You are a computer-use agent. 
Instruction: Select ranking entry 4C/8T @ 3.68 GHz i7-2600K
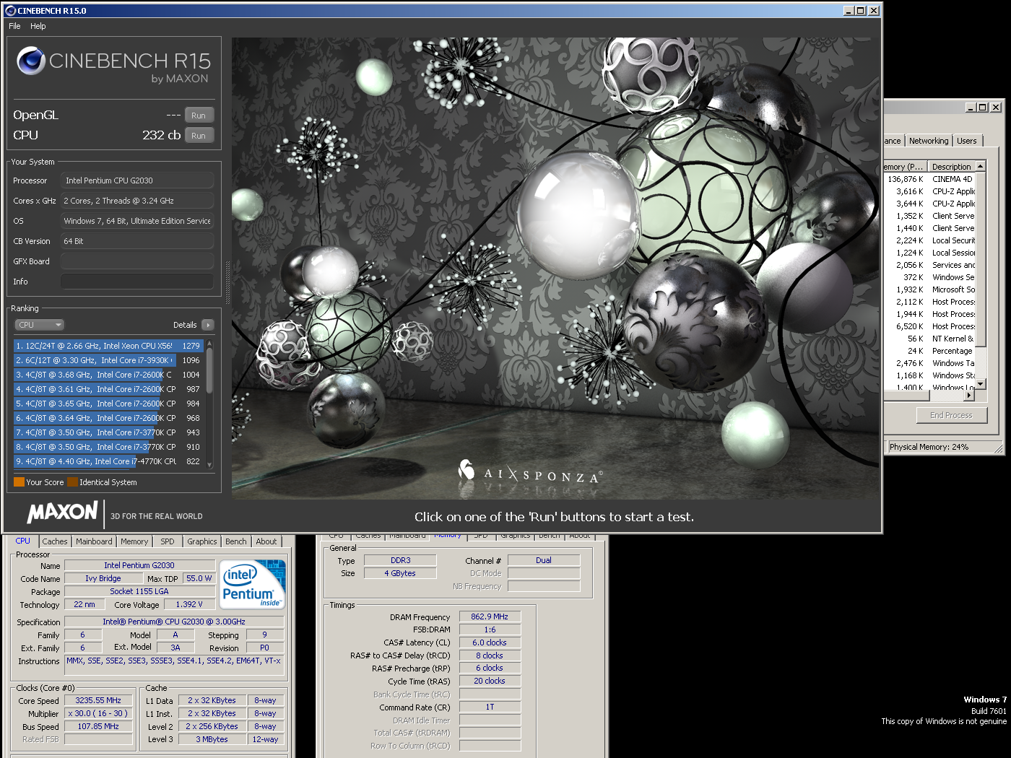coord(108,375)
